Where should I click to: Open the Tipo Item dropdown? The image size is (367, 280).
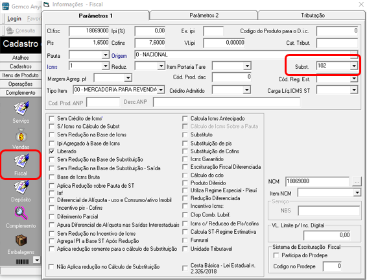pos(161,90)
